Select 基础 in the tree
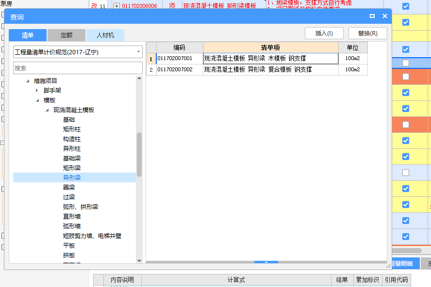The image size is (431, 287). (x=69, y=120)
